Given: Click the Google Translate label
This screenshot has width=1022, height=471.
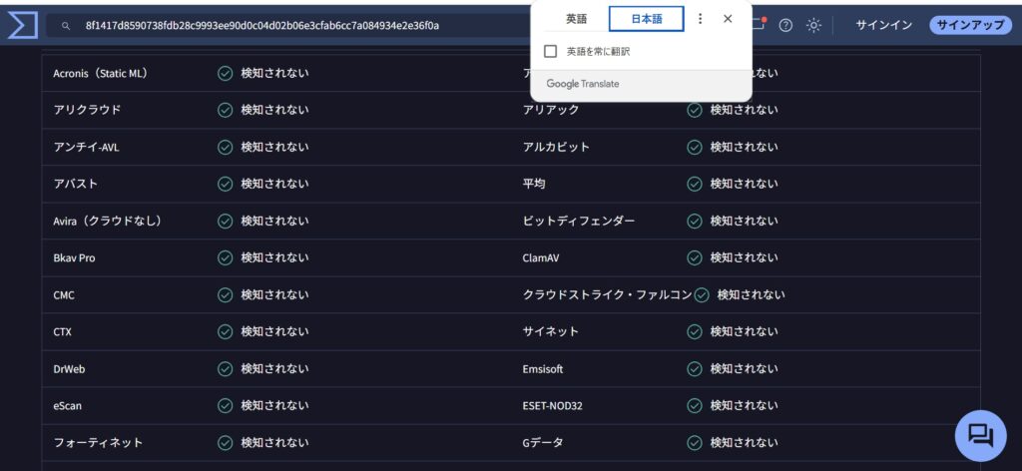Looking at the screenshot, I should click(x=583, y=84).
